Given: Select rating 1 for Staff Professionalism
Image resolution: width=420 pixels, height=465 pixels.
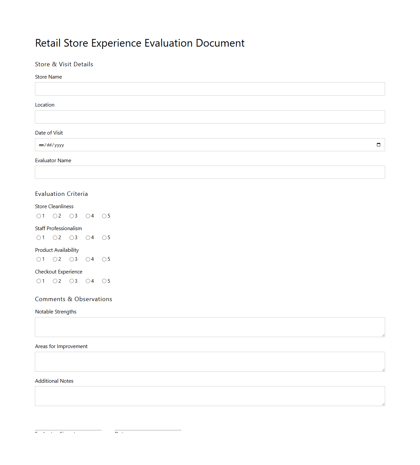Looking at the screenshot, I should [39, 237].
